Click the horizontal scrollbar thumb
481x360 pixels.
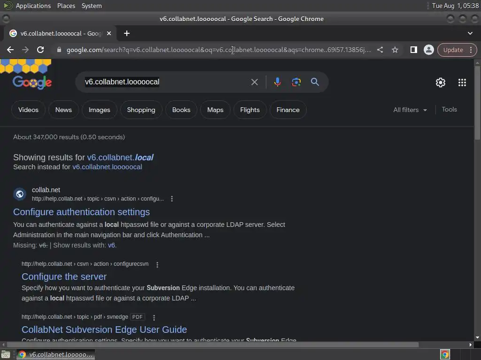coord(213,345)
